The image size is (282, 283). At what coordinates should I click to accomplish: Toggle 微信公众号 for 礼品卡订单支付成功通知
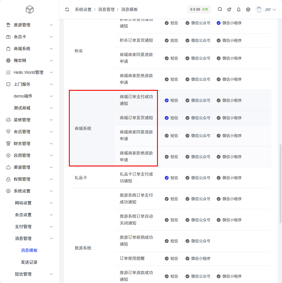pyautogui.click(x=188, y=178)
